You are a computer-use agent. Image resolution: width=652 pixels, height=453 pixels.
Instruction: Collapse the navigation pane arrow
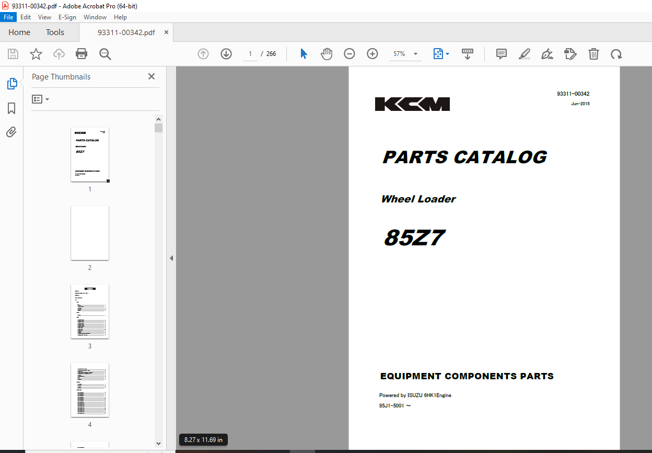point(171,258)
